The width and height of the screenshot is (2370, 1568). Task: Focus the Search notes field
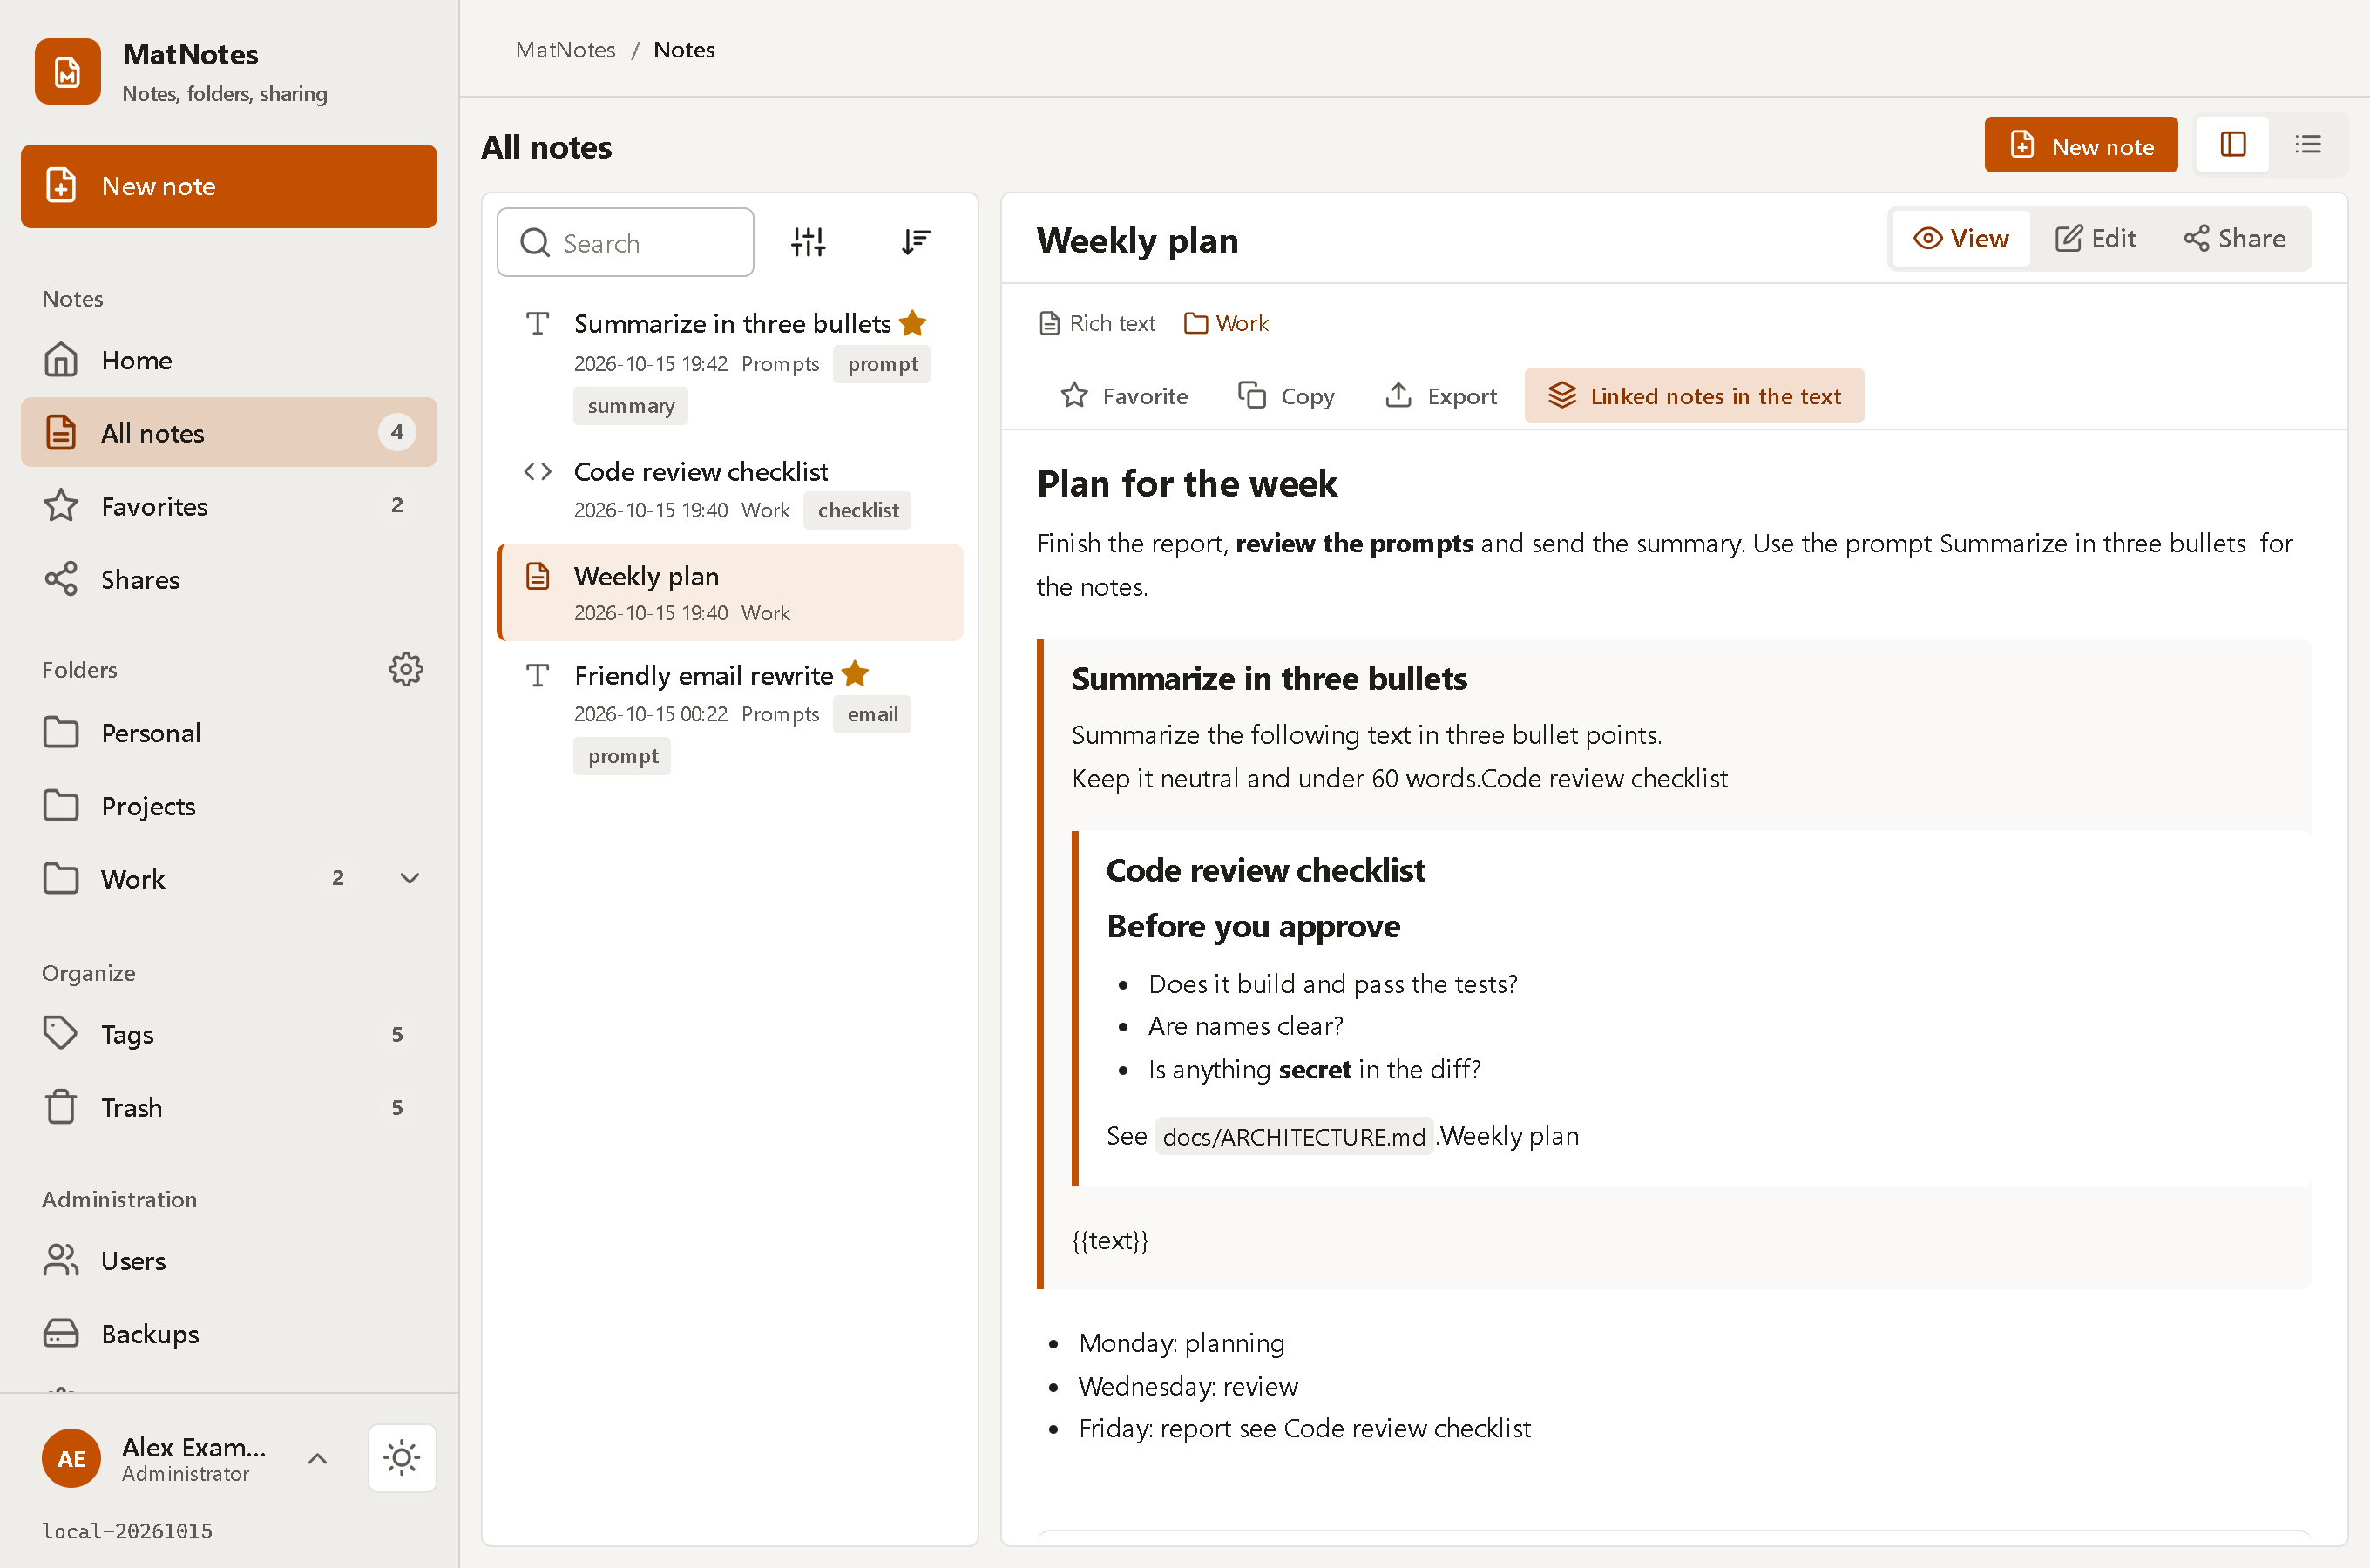[x=626, y=242]
